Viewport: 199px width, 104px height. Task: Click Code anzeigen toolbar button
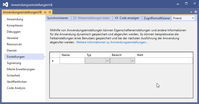coord(127,18)
